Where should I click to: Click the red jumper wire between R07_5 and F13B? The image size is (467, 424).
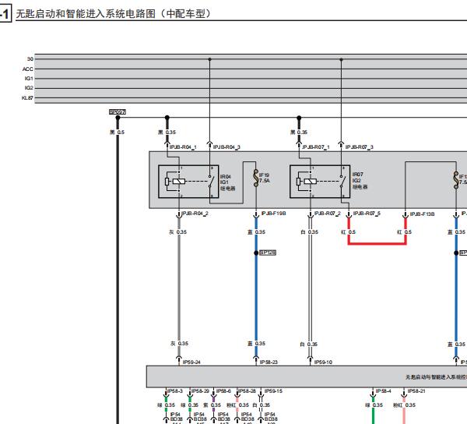click(377, 244)
